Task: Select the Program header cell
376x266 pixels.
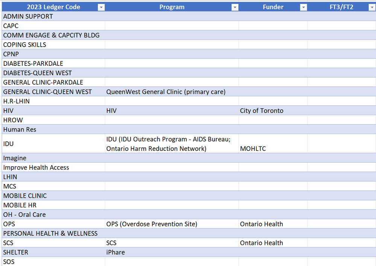Action: 172,7
